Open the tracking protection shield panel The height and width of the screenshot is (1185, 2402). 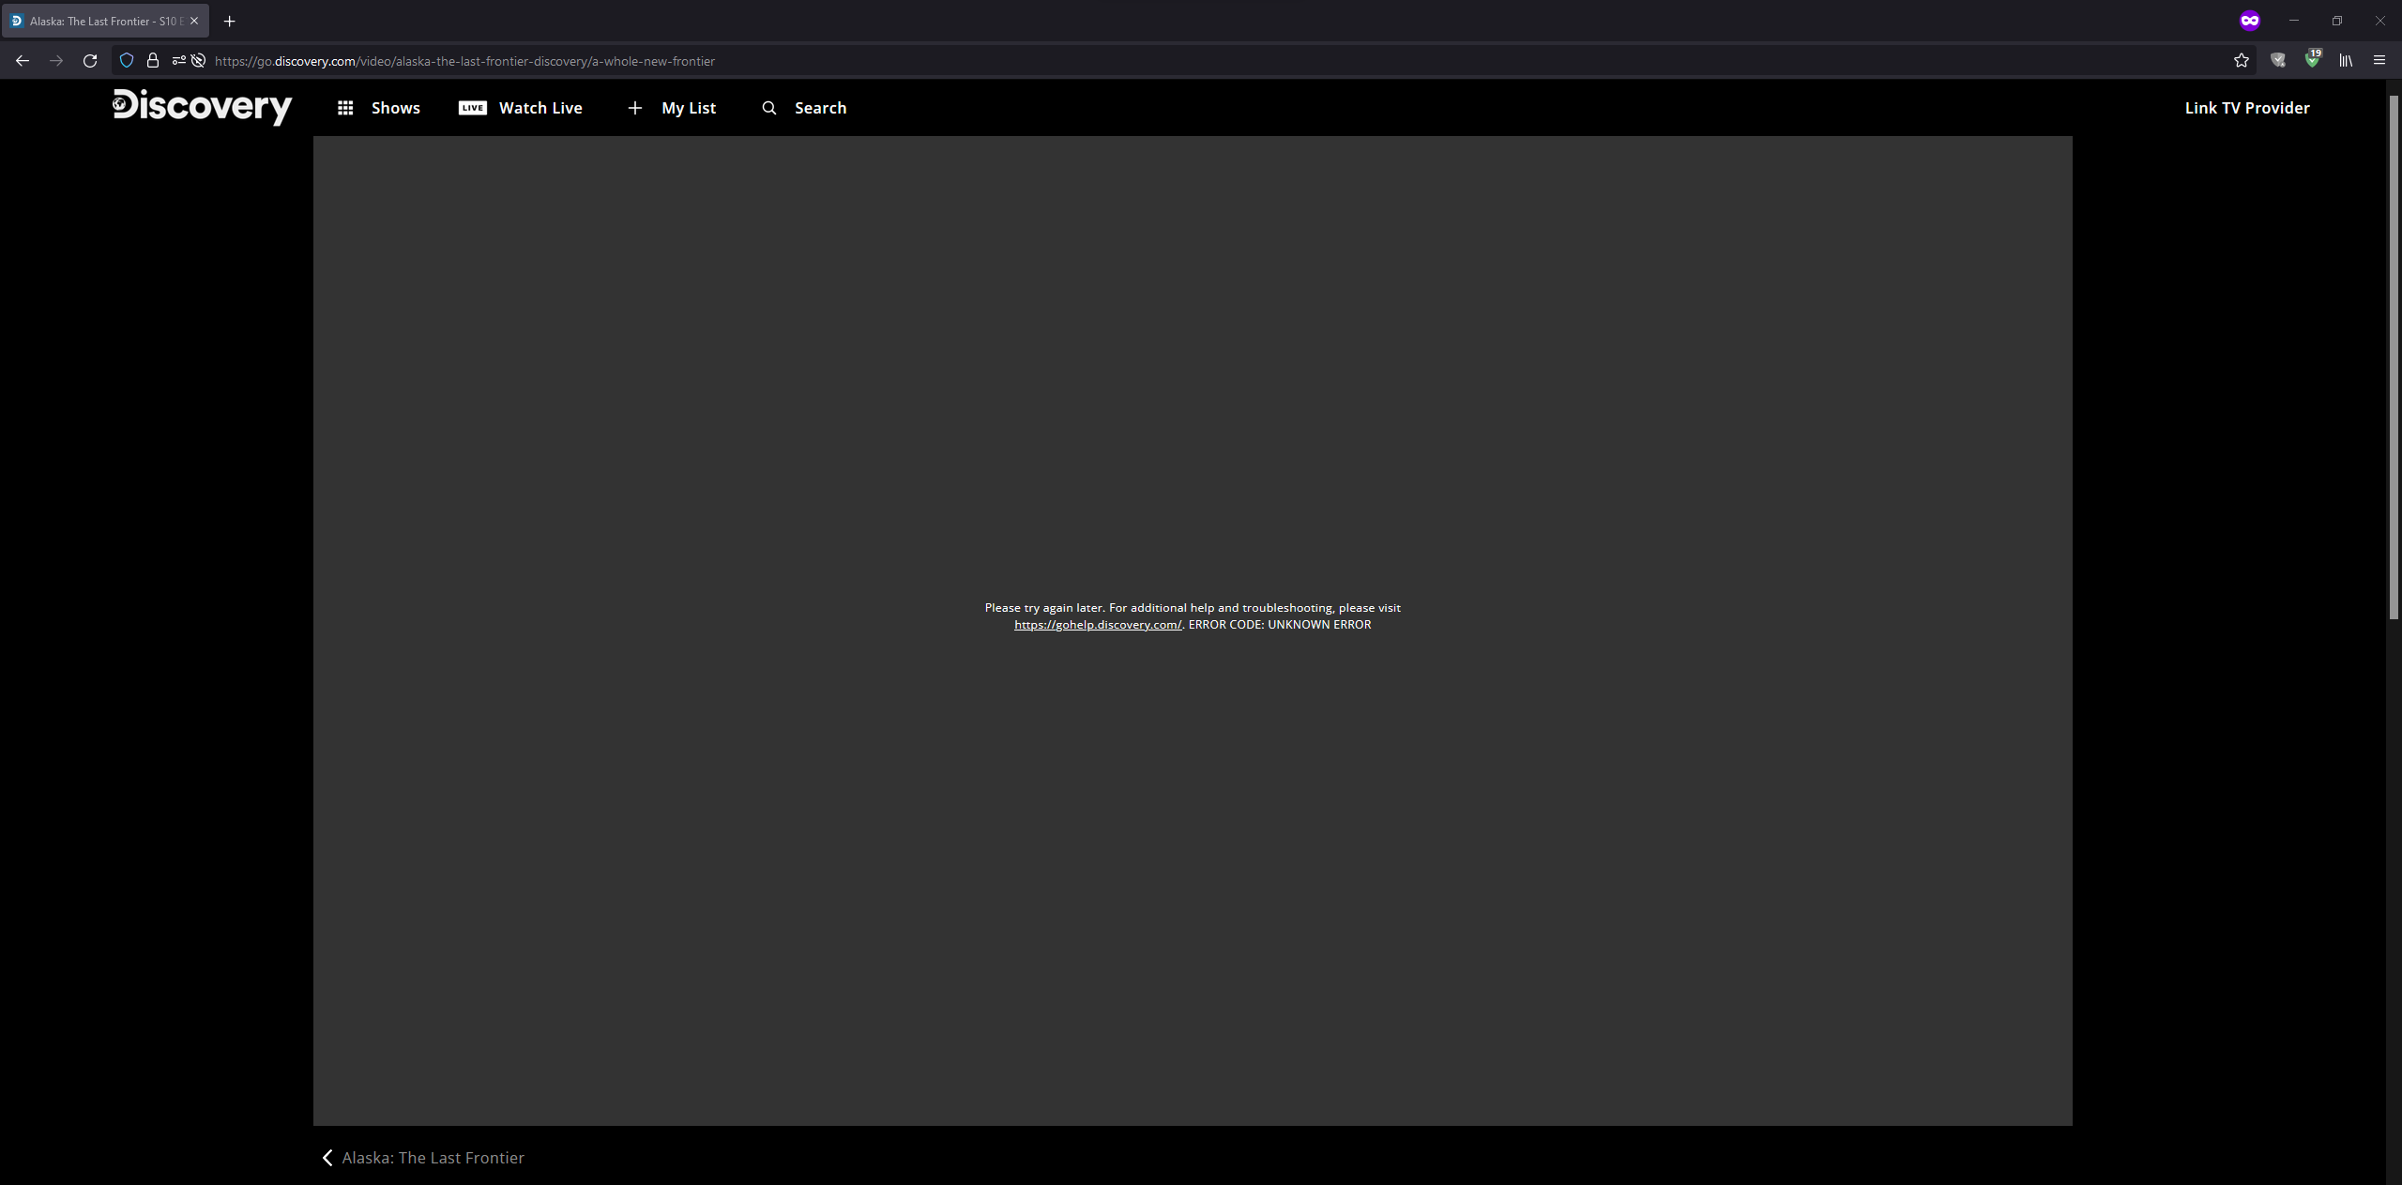[127, 61]
